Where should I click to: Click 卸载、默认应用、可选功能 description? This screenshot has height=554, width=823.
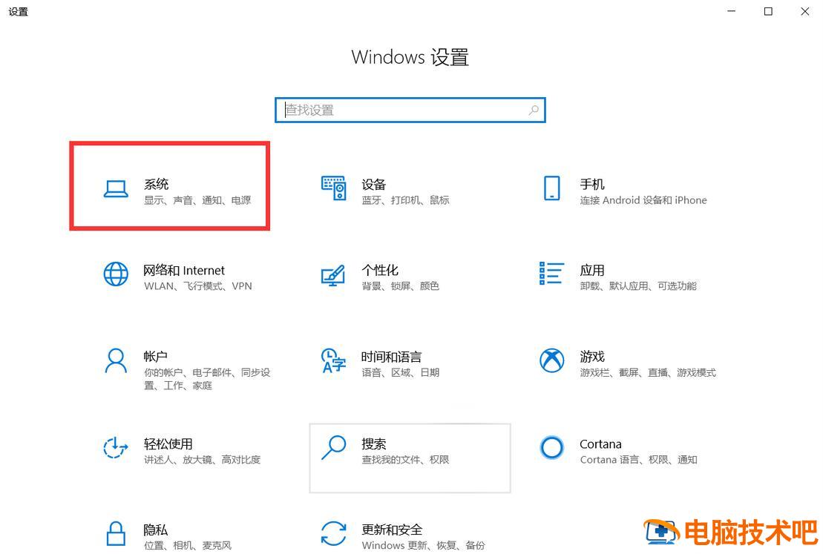pos(638,286)
